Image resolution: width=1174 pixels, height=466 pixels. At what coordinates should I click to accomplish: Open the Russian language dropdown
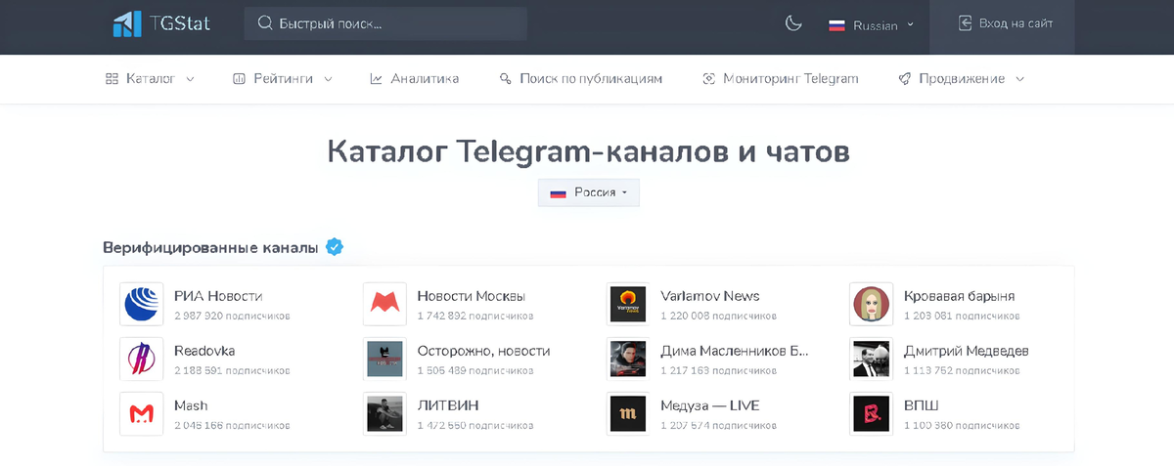872,25
